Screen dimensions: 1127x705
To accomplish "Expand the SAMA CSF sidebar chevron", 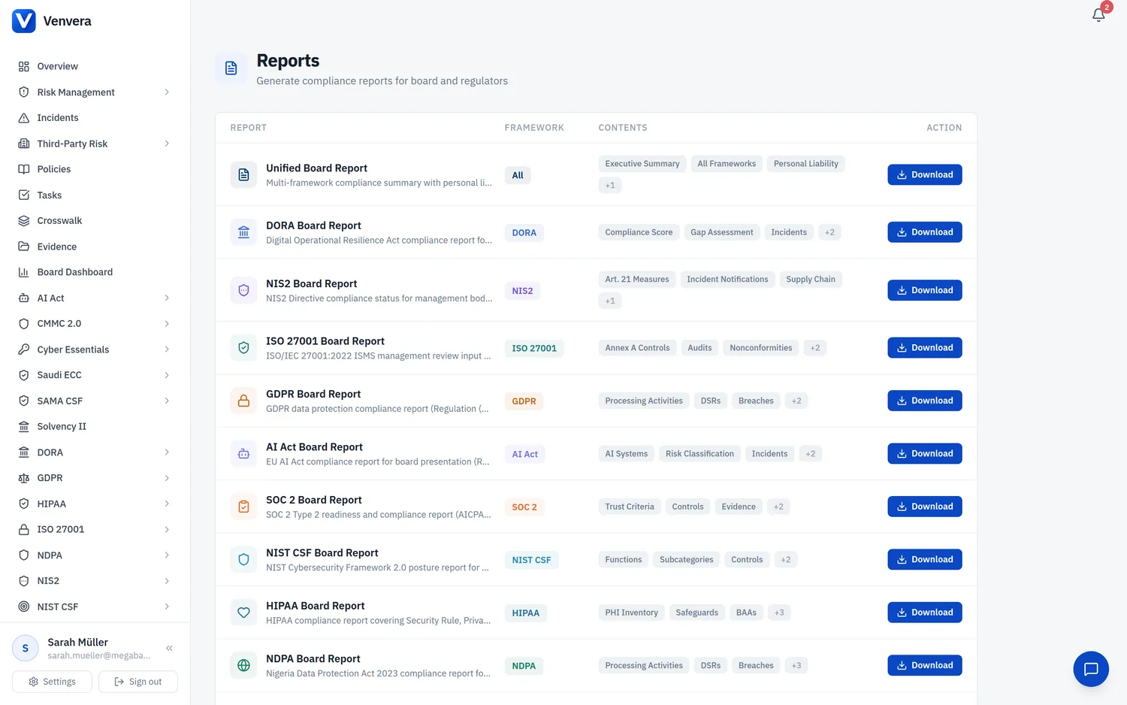I will 167,401.
